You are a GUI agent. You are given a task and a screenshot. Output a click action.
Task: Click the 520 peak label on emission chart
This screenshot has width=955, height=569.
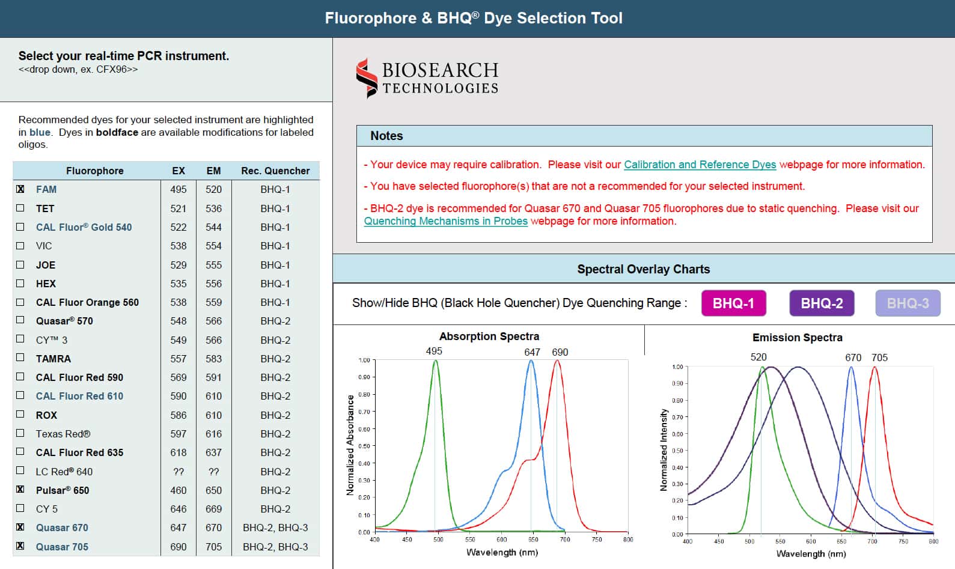point(758,357)
